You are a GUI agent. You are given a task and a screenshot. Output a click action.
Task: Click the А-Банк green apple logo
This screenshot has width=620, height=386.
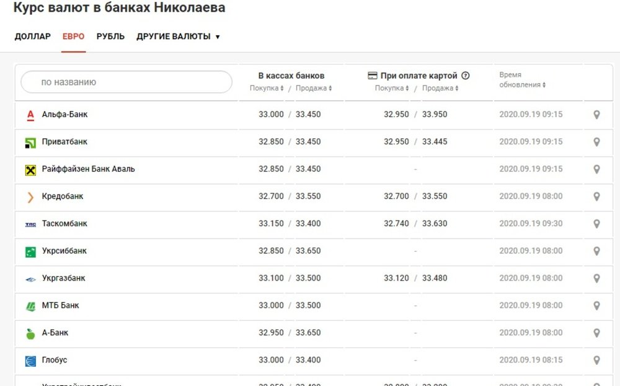(30, 333)
